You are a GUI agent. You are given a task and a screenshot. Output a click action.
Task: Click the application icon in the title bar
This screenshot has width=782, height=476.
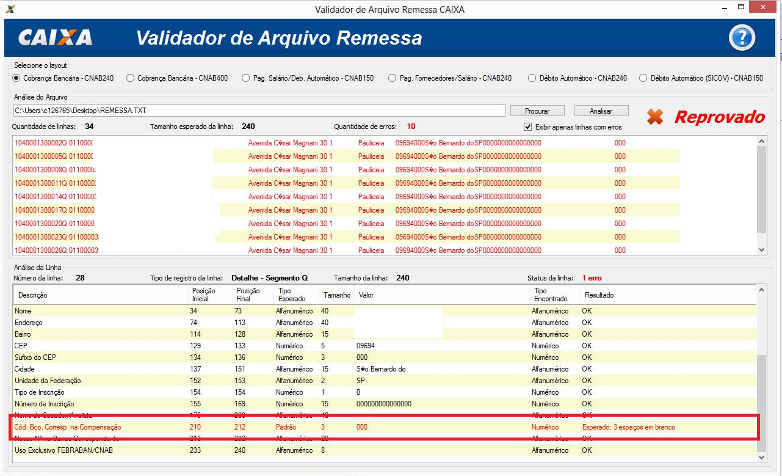(10, 9)
